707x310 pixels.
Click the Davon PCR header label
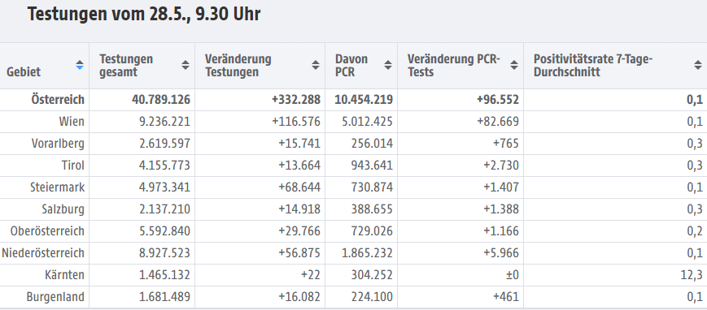pyautogui.click(x=351, y=66)
